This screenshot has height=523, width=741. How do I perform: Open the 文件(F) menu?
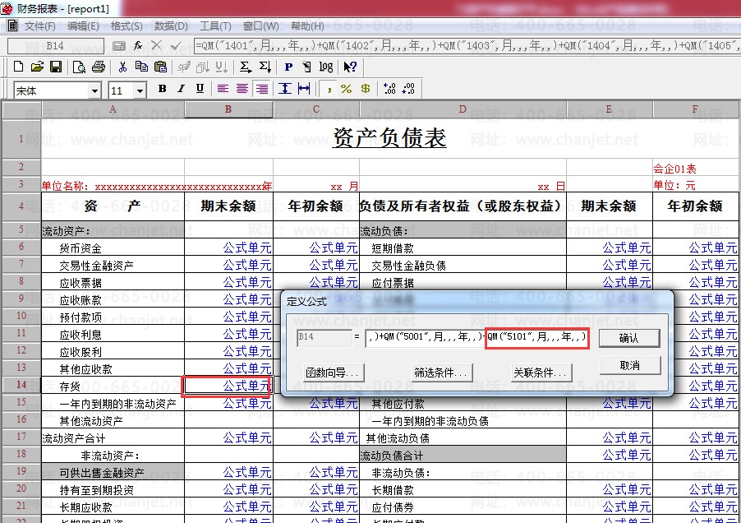click(39, 26)
